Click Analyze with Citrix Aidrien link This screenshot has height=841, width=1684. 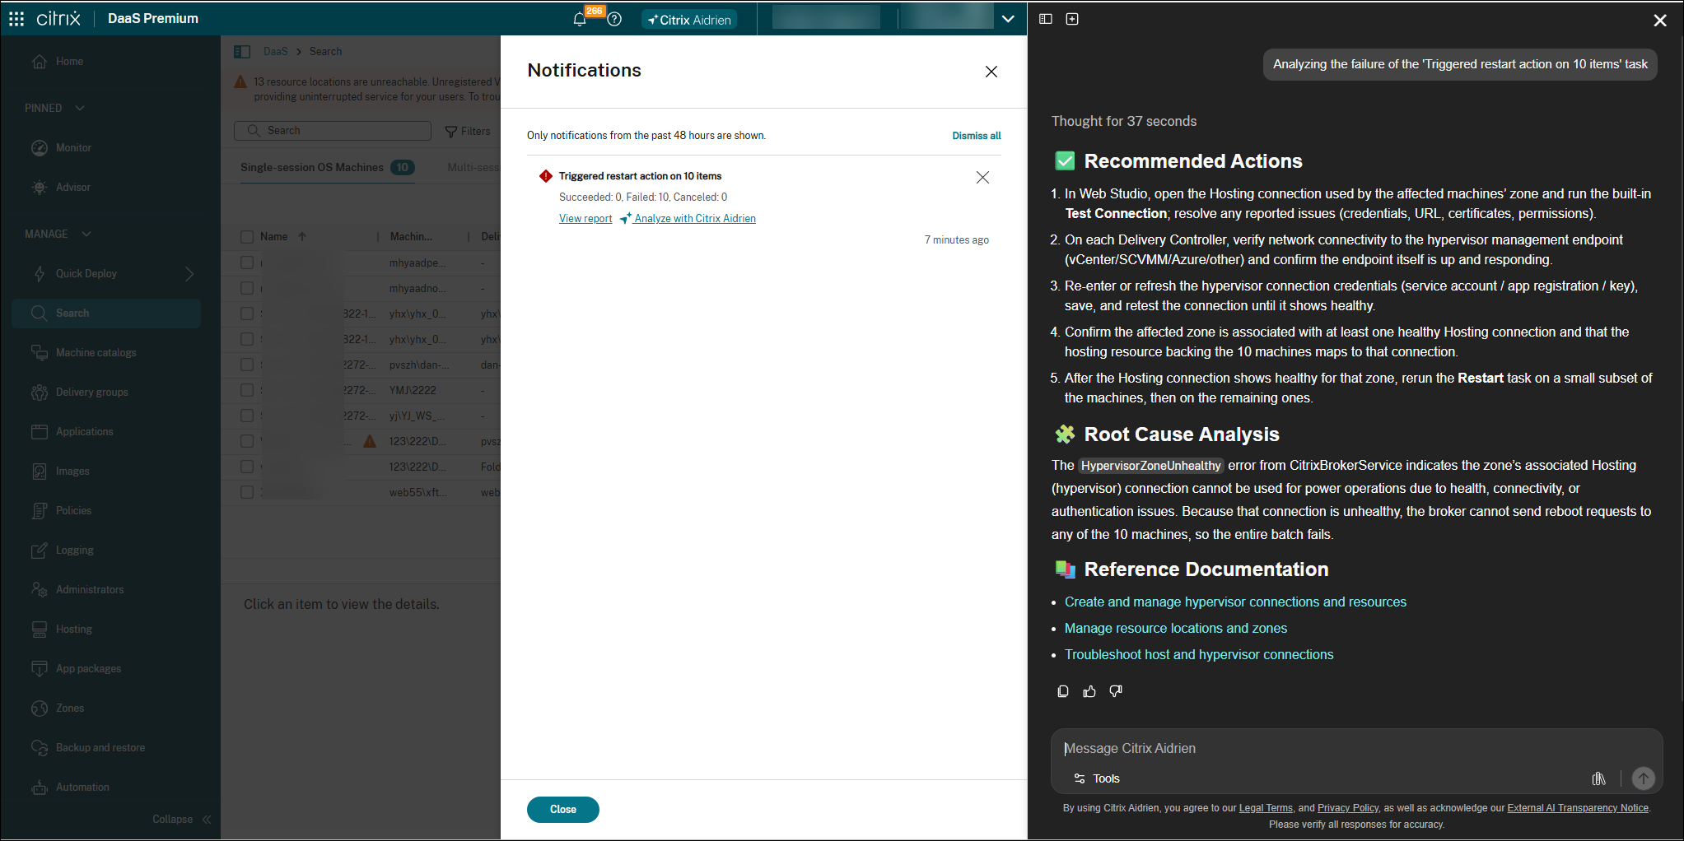point(695,219)
